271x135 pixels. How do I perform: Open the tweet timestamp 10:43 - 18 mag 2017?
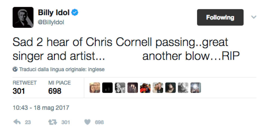click(41, 108)
